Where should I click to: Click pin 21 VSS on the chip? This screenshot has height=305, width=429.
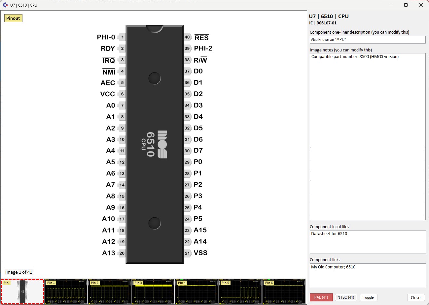(187, 253)
